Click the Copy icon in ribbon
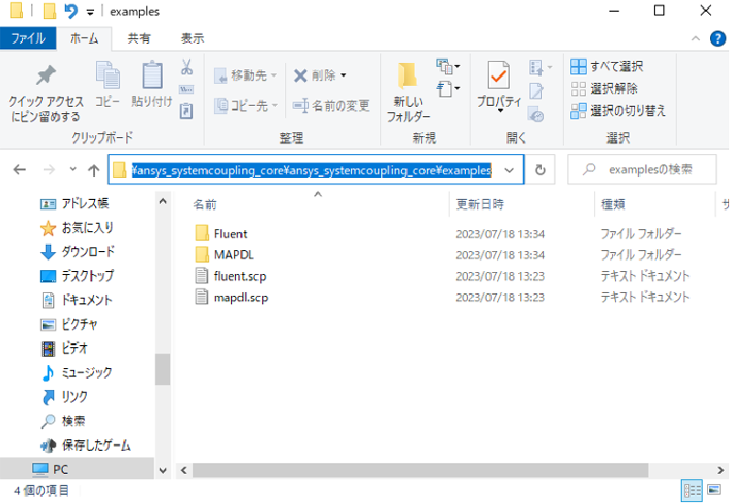 click(x=107, y=79)
